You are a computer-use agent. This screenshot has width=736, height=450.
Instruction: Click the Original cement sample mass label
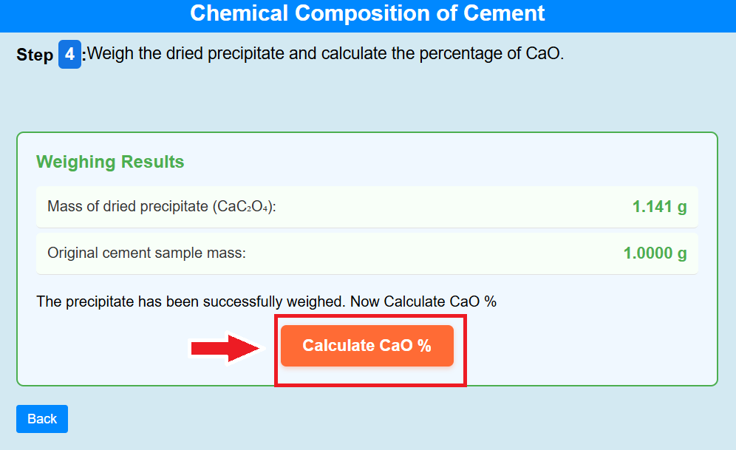[x=146, y=253]
